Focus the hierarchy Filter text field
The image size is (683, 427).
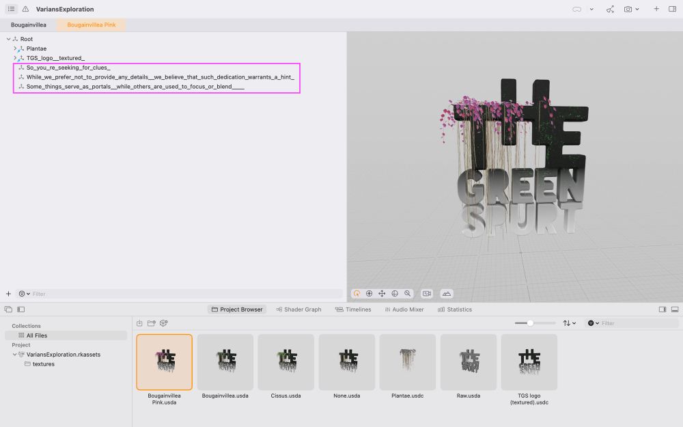187,294
